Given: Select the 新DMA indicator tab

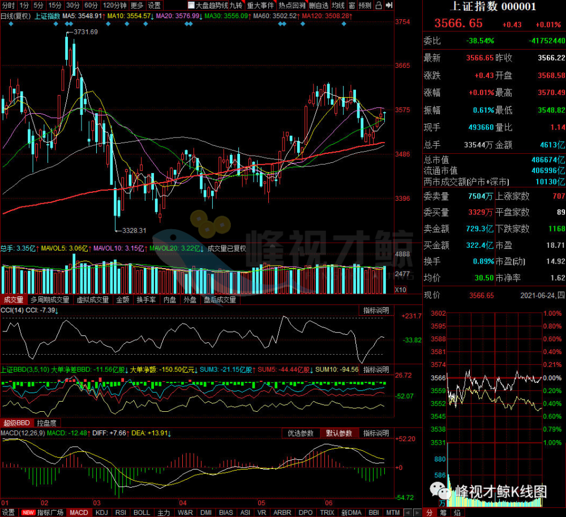Looking at the screenshot, I should [x=351, y=512].
